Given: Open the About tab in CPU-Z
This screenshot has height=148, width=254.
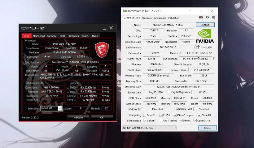Looking at the screenshot, I should [95, 36].
